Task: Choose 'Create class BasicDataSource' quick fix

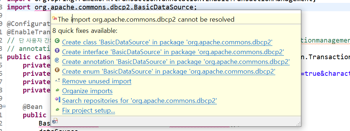Action: click(x=167, y=42)
